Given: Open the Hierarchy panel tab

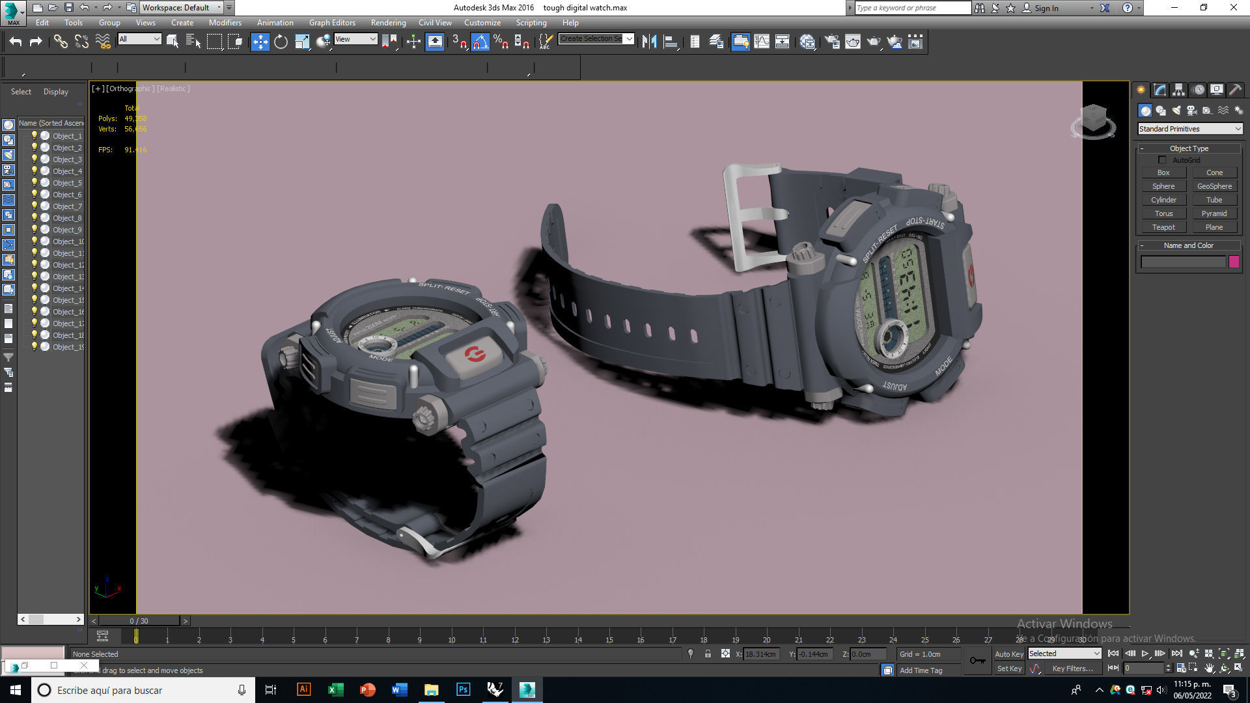Looking at the screenshot, I should pos(1179,90).
